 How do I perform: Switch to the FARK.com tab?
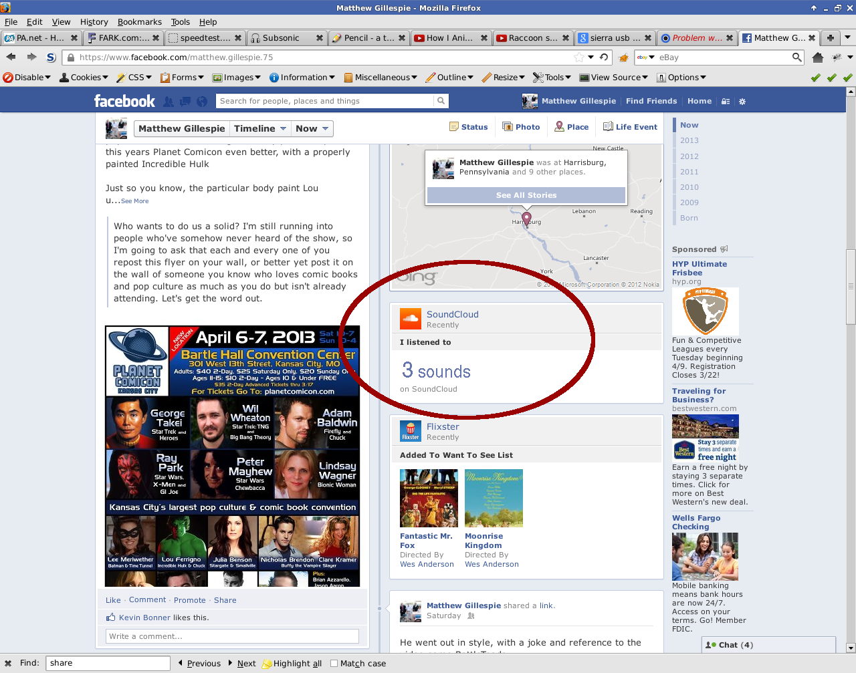pos(123,38)
